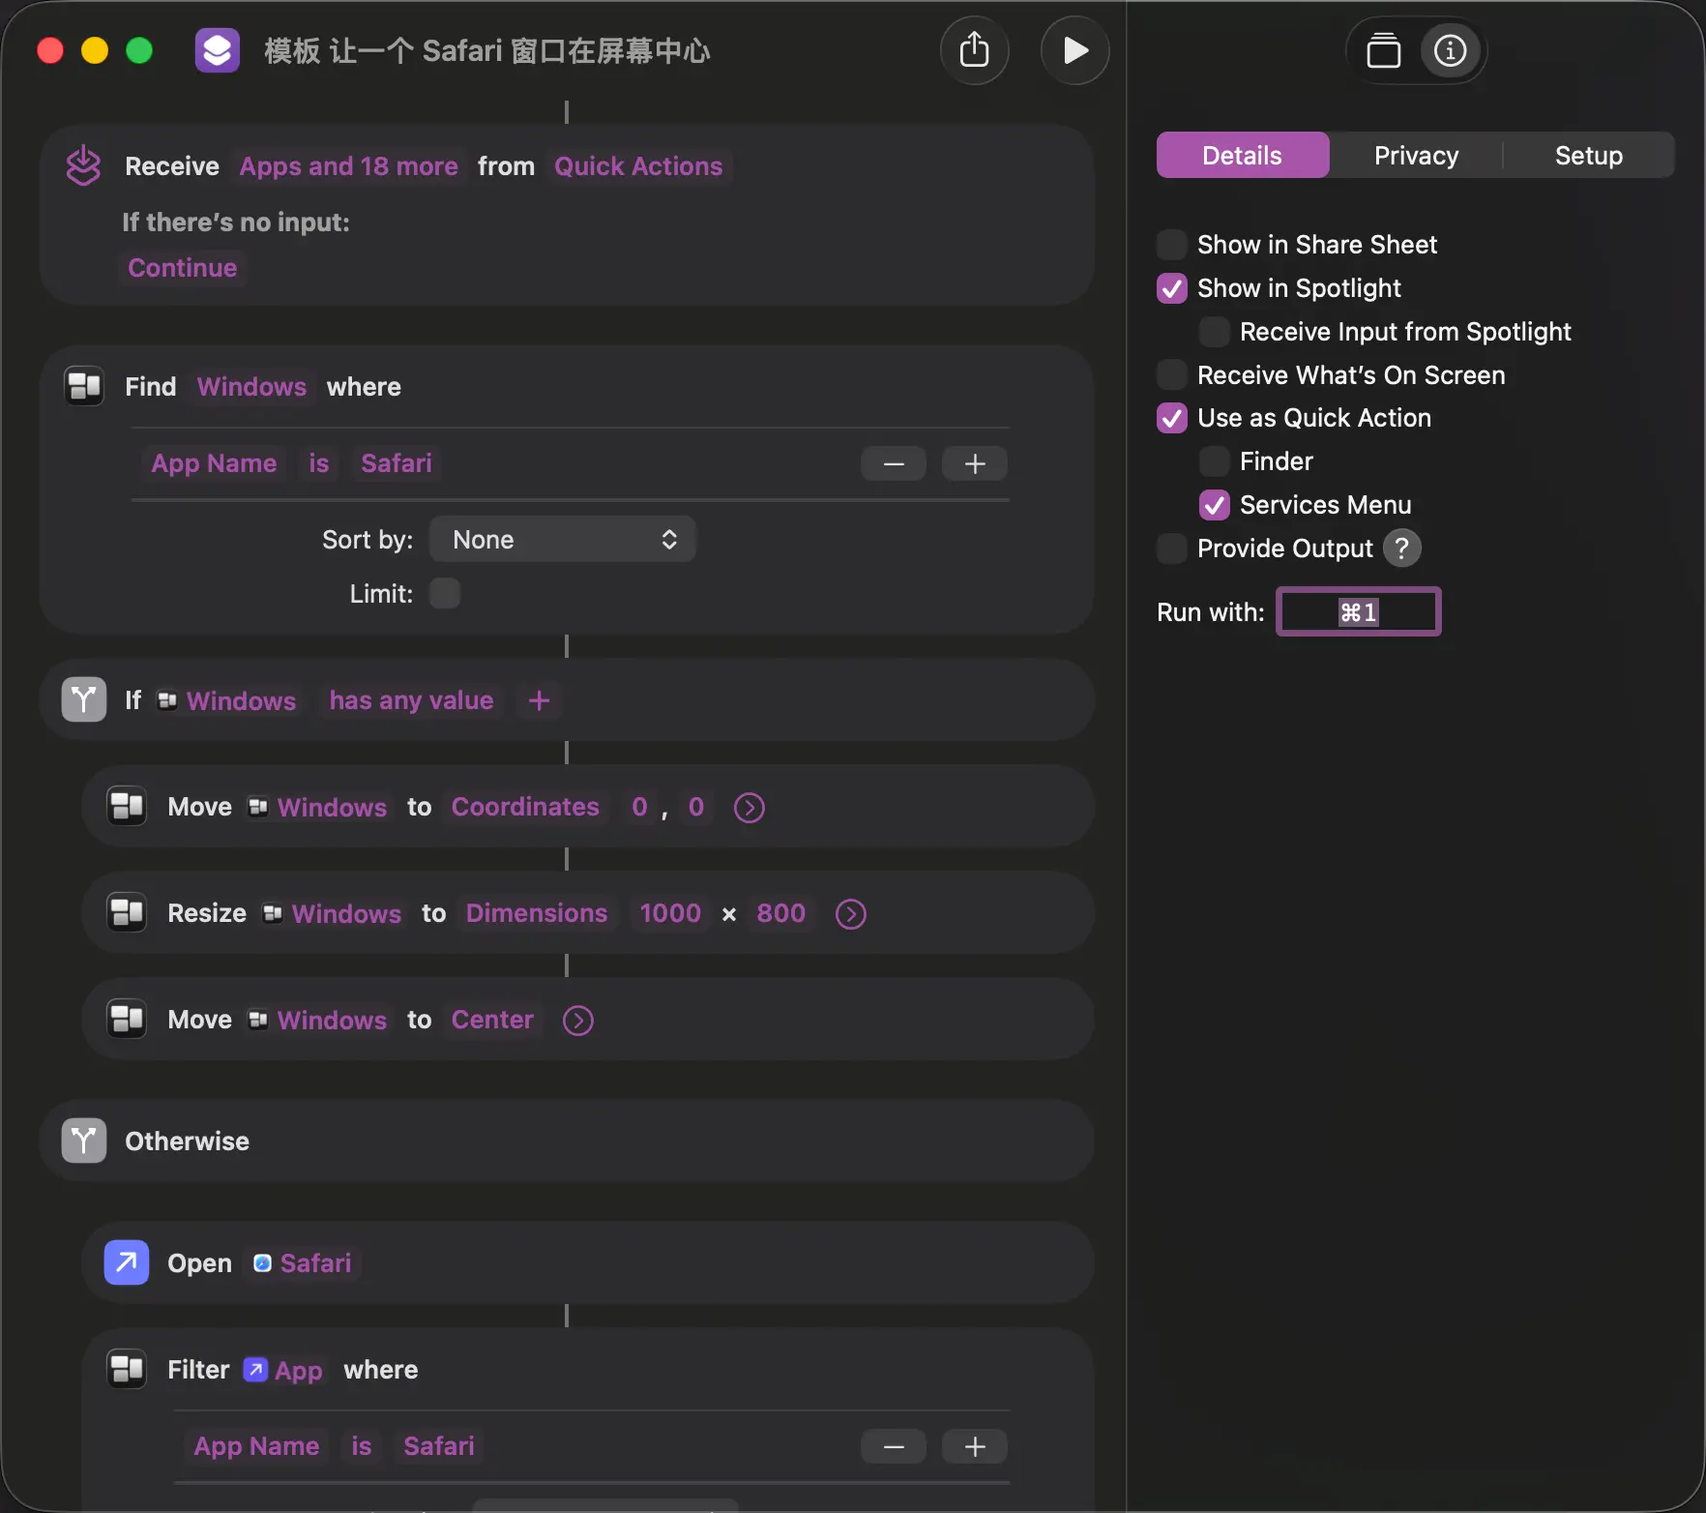Click the Shortcuts app icon beside the title
Image resolution: width=1706 pixels, height=1513 pixels.
point(218,50)
